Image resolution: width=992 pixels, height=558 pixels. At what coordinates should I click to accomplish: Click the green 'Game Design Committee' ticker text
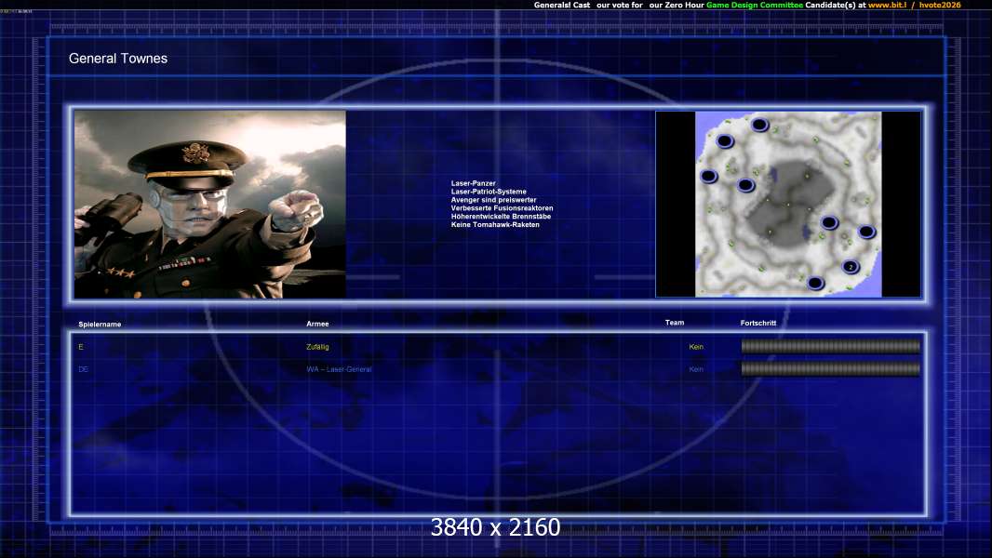click(x=754, y=5)
